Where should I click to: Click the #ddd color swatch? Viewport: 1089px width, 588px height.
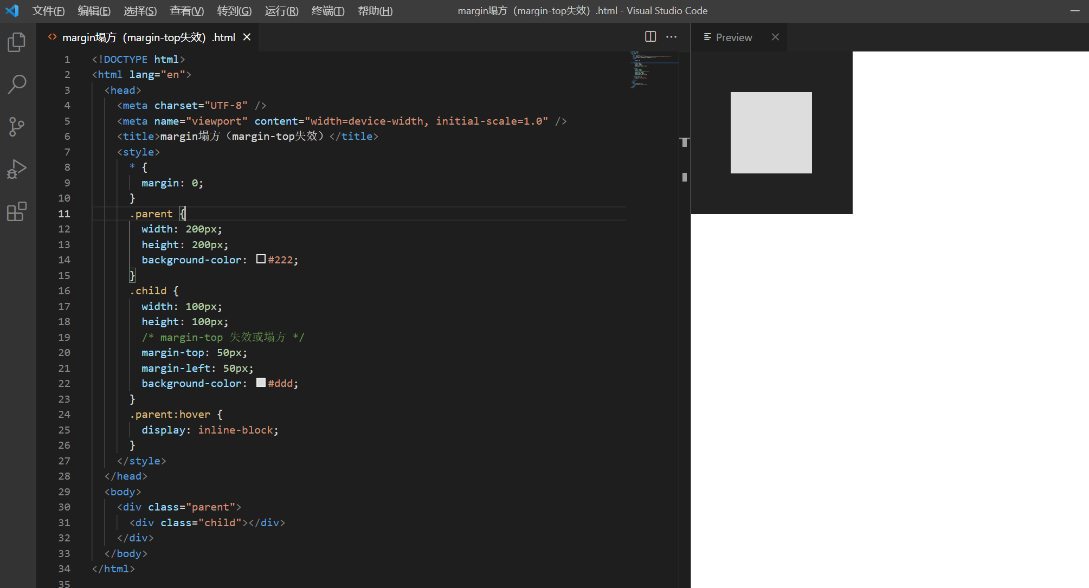tap(261, 383)
